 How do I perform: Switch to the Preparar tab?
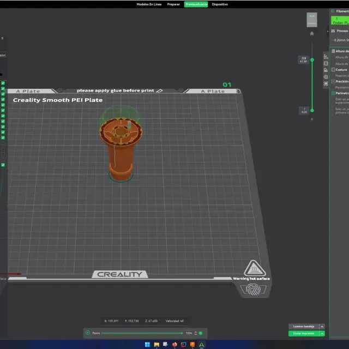pyautogui.click(x=173, y=4)
